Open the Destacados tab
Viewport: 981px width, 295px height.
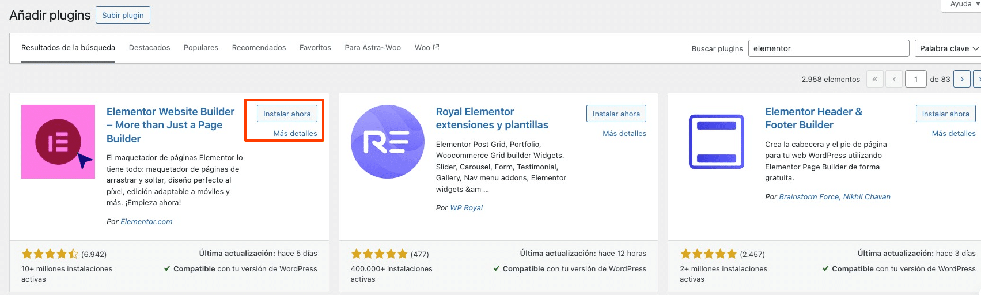coord(149,48)
